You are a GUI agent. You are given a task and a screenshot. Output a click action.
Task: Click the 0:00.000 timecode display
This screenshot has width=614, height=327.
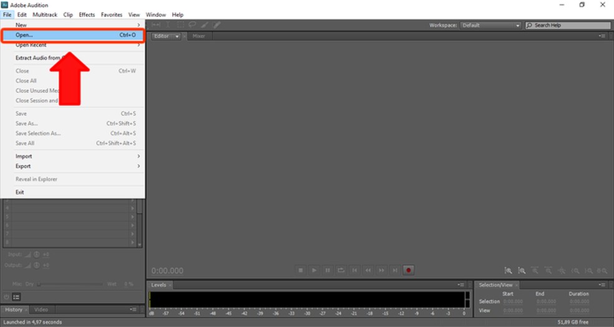(167, 271)
